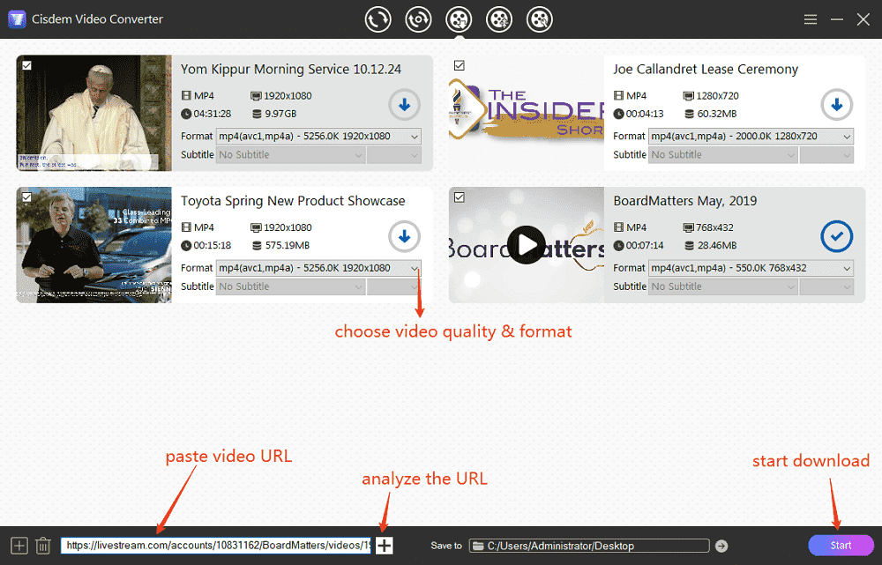Click the Save to path field

coord(589,546)
